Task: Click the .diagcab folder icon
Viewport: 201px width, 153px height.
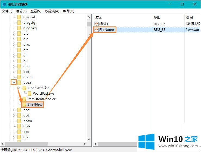Action: 19,17
